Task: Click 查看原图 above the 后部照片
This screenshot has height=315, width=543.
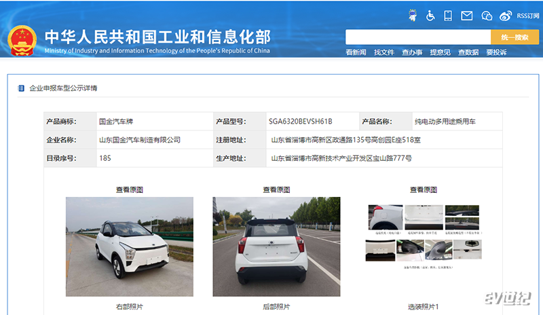Action: coord(276,189)
